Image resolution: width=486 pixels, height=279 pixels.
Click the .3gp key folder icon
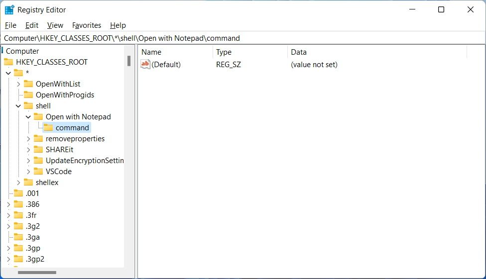18,248
